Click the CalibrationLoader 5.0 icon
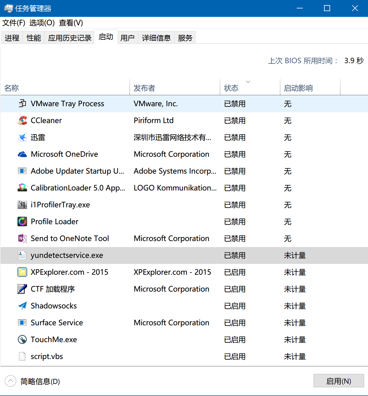Viewport: 368px width, 396px height. pyautogui.click(x=22, y=188)
